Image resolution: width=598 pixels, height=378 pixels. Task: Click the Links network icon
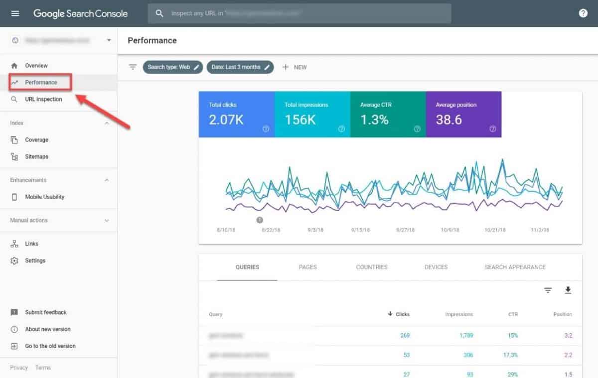(x=14, y=244)
